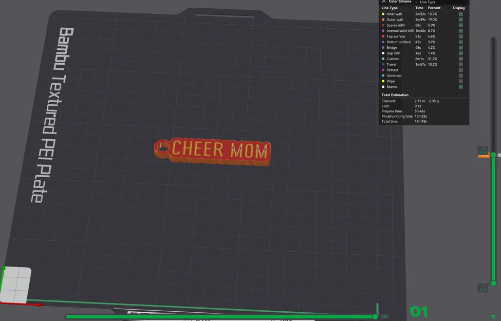Viewport: 501px width, 321px height.
Task: Click the Prepare time value 5m46s
Action: 420,111
